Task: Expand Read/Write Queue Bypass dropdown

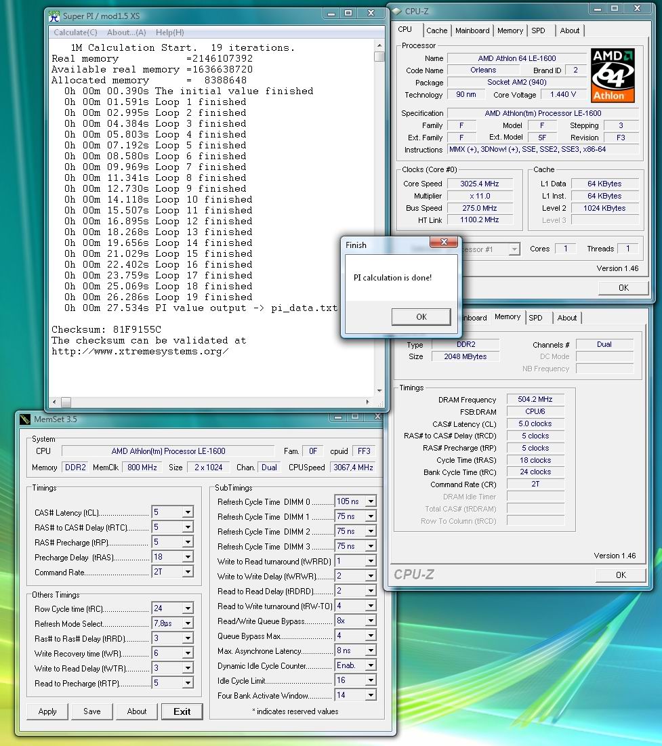Action: pyautogui.click(x=371, y=621)
